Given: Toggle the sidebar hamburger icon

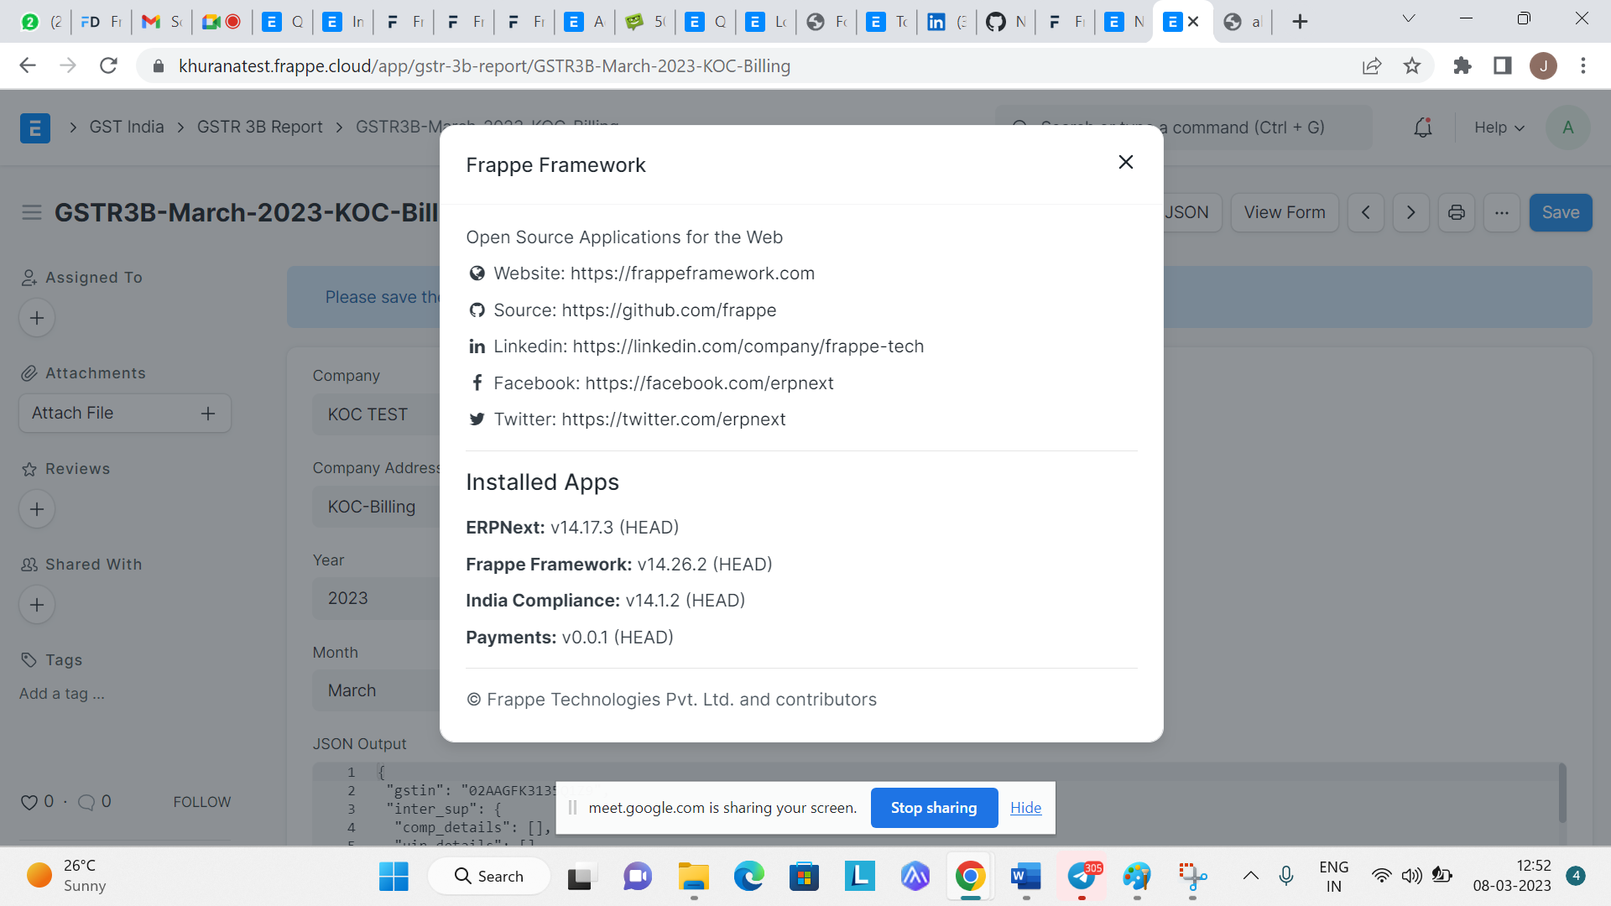Looking at the screenshot, I should [x=32, y=213].
